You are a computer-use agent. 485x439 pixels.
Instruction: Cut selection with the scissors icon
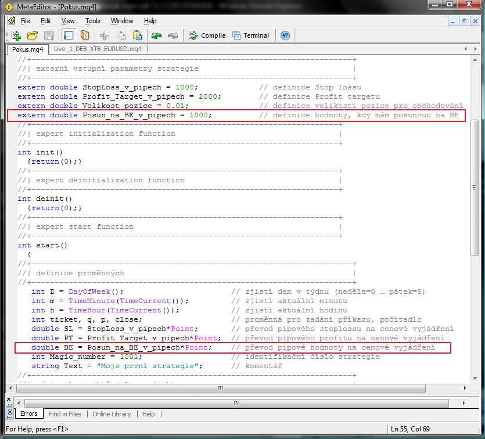105,35
